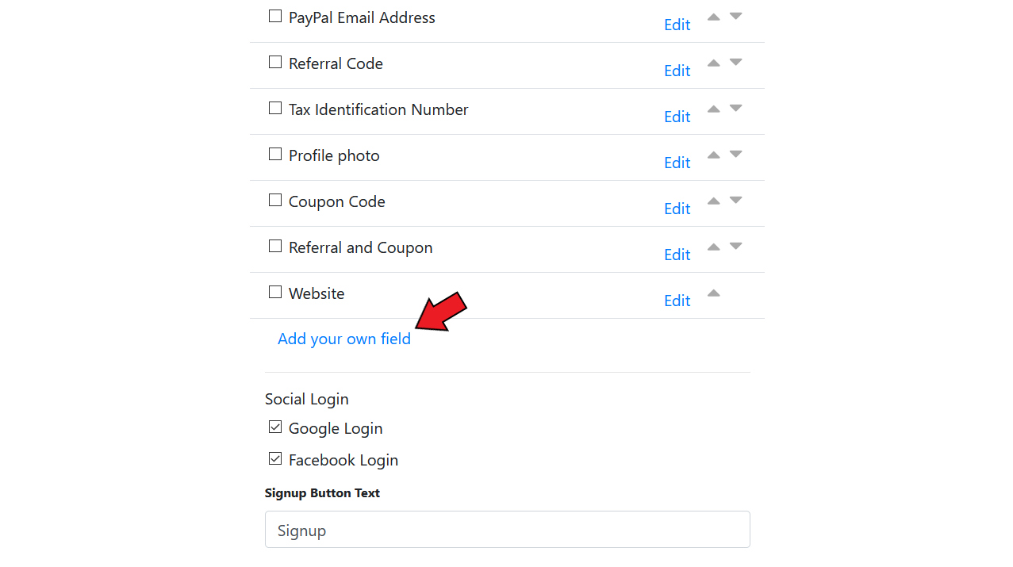This screenshot has width=1013, height=567.
Task: Move Profile photo field down
Action: coord(735,155)
